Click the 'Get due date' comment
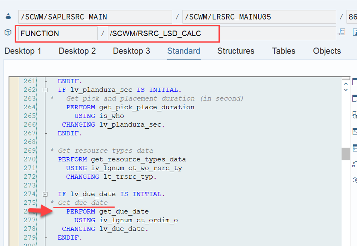 (x=83, y=203)
